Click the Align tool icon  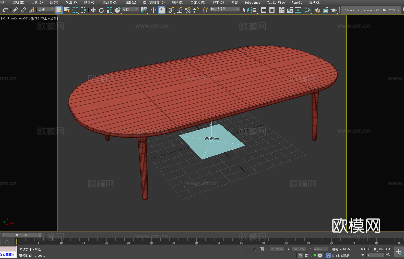click(x=254, y=10)
